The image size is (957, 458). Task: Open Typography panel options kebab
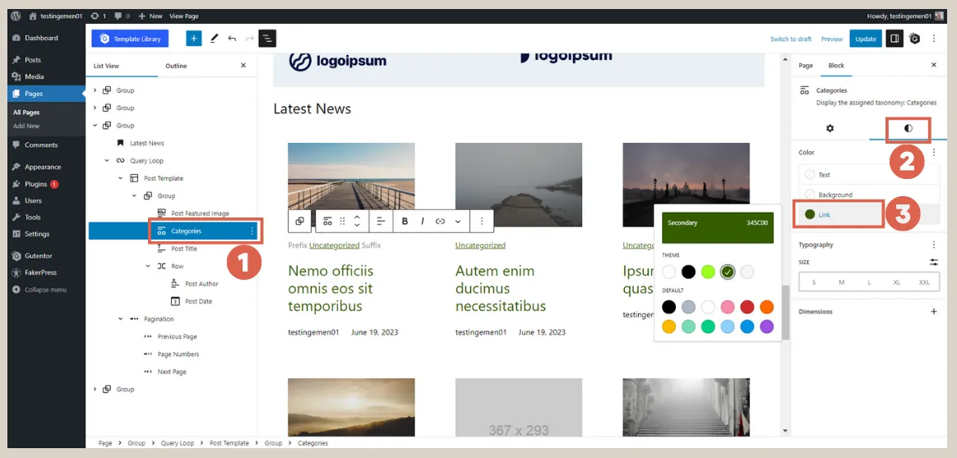(x=933, y=245)
